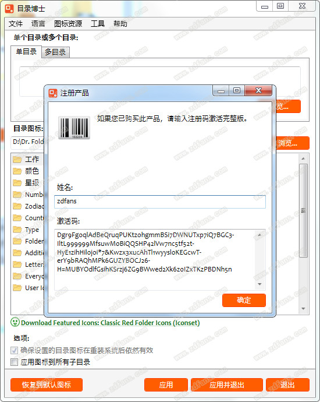
Task: Maximize the 注册产品 dialog
Action: [237, 90]
